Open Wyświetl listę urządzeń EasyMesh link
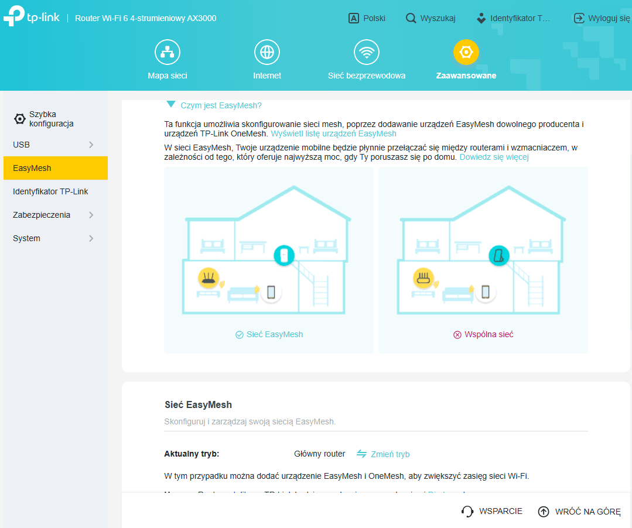The image size is (632, 528). point(333,133)
